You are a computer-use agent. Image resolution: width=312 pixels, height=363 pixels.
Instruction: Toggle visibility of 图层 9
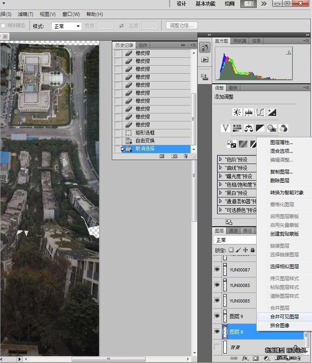[x=217, y=316]
